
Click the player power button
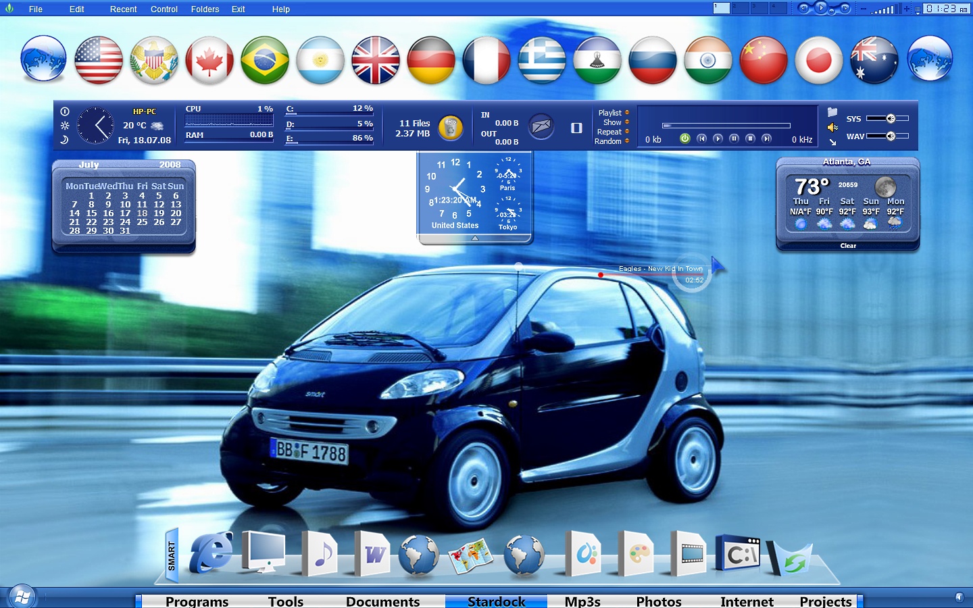684,138
